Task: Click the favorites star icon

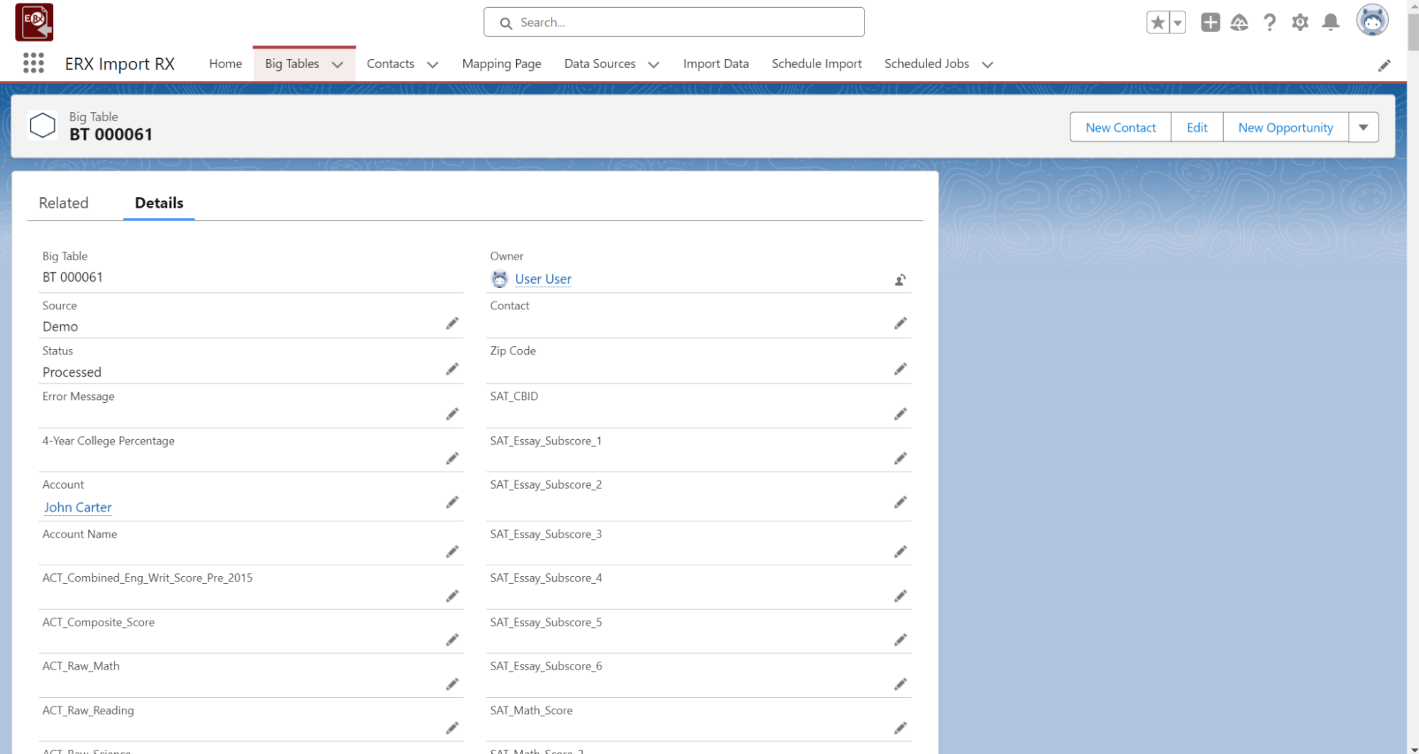Action: pyautogui.click(x=1158, y=23)
